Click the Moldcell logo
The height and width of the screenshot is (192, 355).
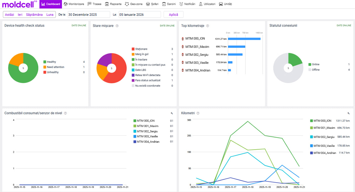click(x=19, y=4)
